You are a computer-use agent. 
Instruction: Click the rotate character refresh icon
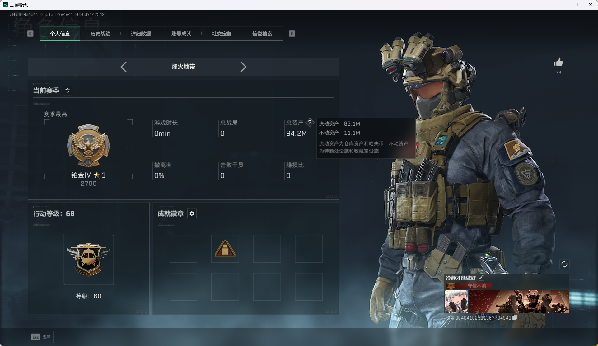pyautogui.click(x=564, y=264)
